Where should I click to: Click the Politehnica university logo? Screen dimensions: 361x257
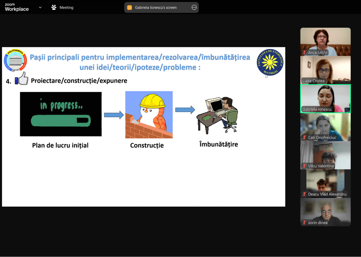coord(15,61)
